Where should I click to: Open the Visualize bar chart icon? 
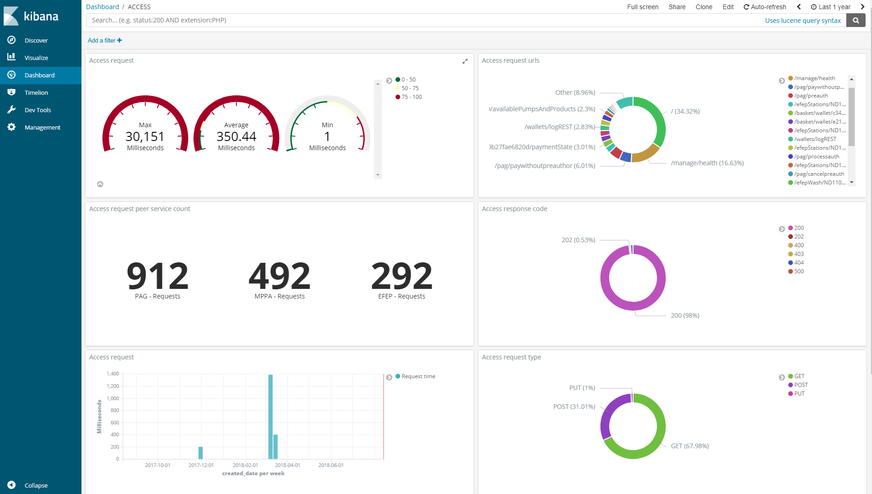11,57
